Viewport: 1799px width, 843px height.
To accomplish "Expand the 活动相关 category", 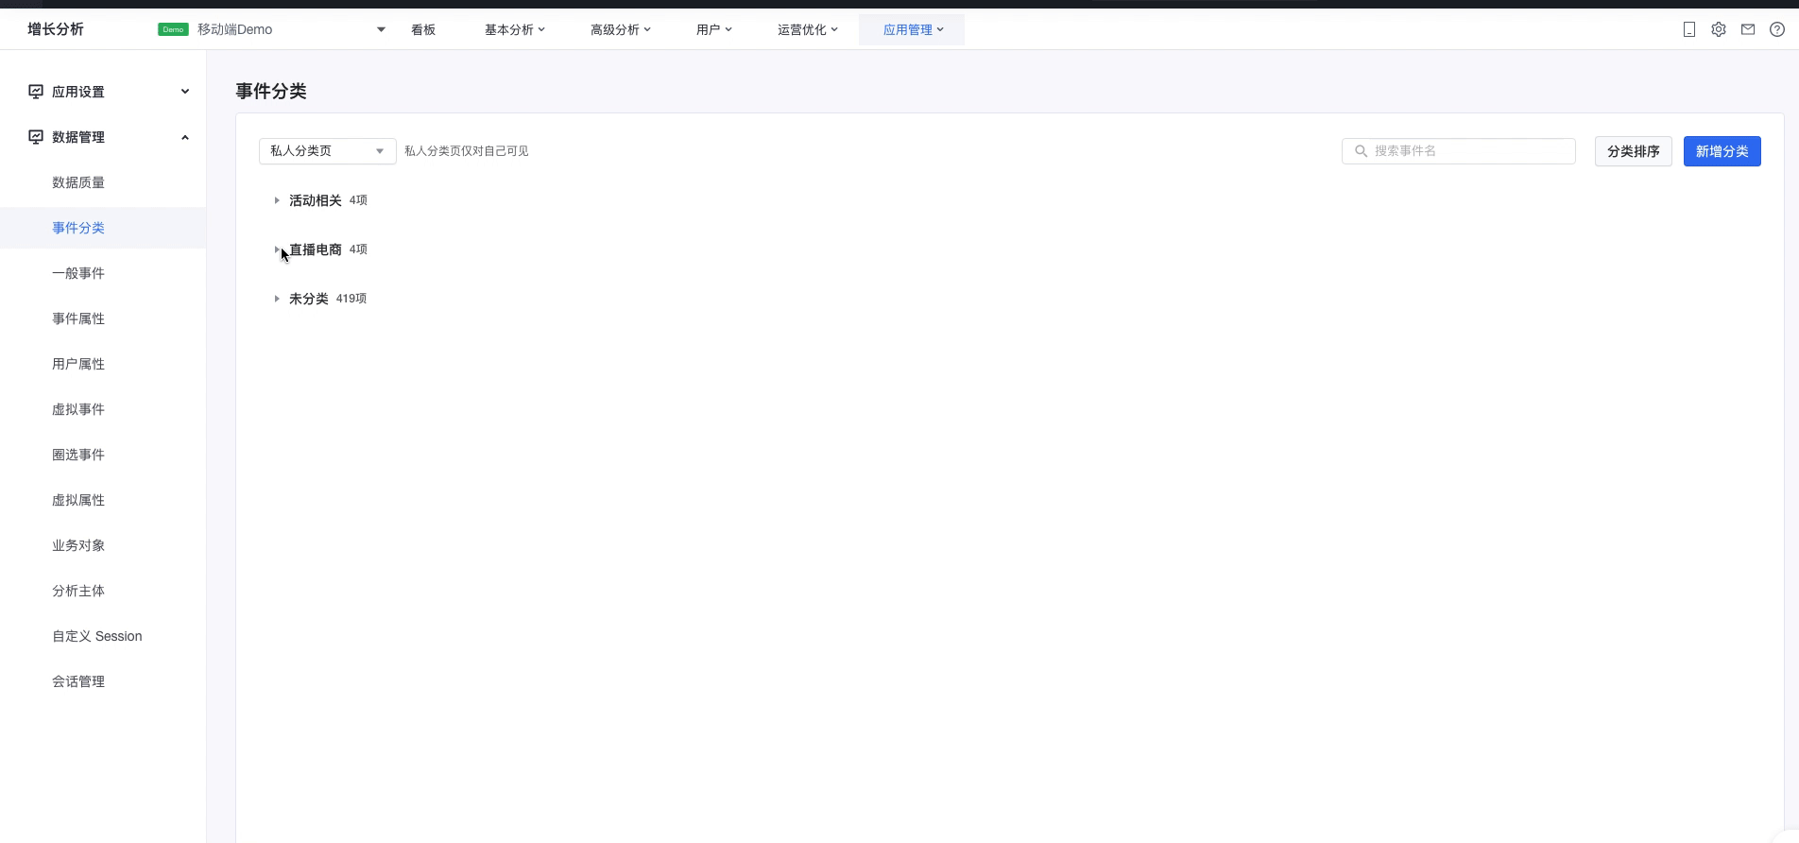I will point(277,200).
